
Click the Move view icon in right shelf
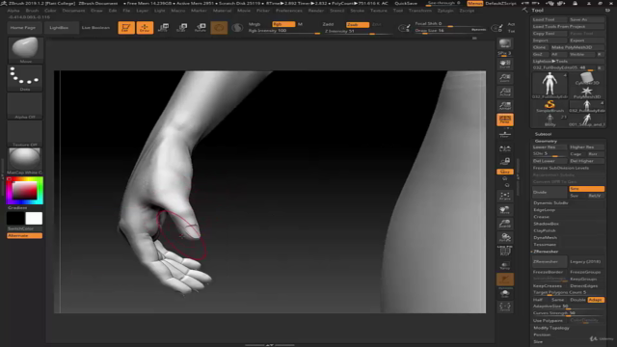(505, 210)
